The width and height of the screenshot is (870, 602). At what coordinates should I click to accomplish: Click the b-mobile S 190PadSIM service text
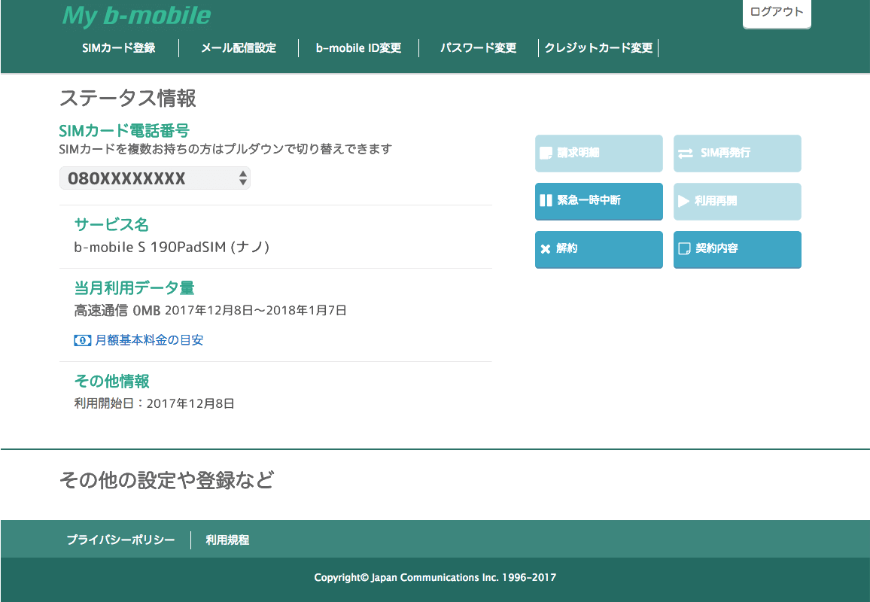point(172,247)
